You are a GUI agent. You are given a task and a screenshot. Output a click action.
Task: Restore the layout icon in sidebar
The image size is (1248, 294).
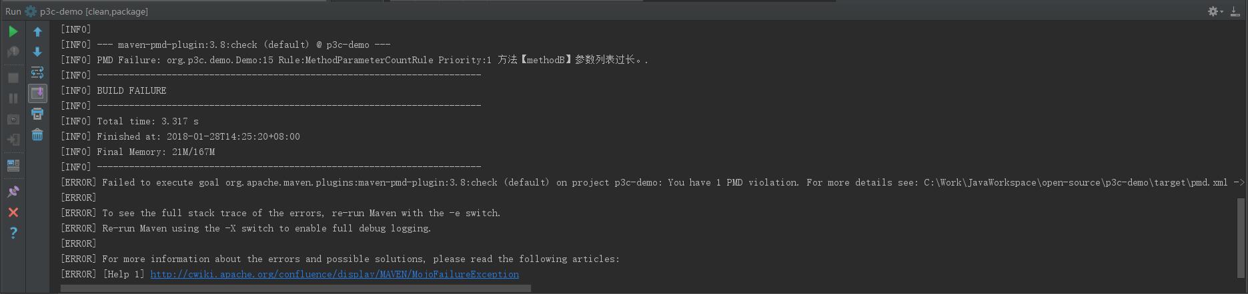click(x=13, y=166)
